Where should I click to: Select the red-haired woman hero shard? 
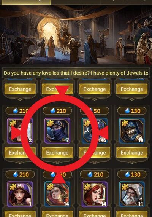point(95,194)
